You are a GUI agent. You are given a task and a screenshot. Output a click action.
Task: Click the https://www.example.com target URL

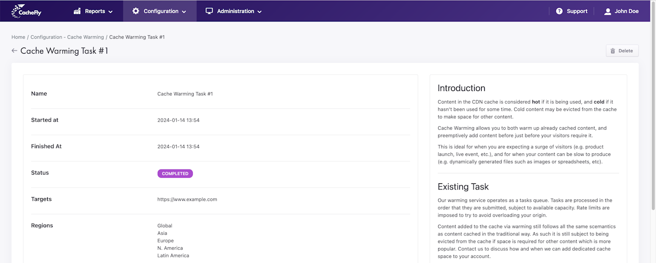(x=187, y=200)
